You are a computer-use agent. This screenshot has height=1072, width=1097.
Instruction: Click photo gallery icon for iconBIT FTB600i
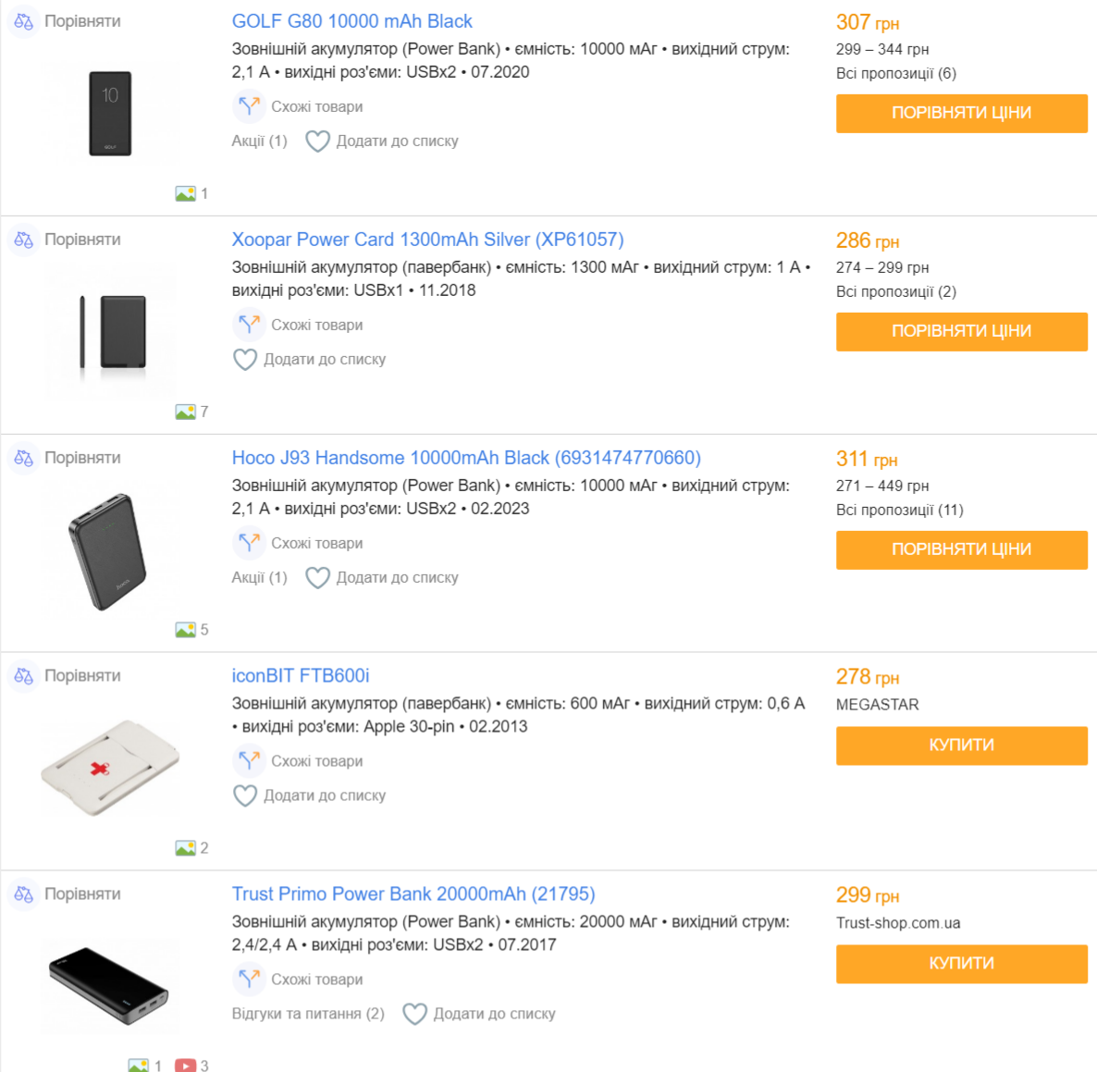click(x=185, y=847)
